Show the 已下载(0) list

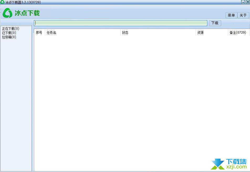(x=9, y=33)
